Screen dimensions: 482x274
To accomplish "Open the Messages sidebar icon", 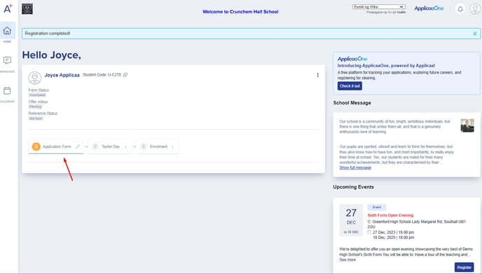I will click(x=7, y=60).
